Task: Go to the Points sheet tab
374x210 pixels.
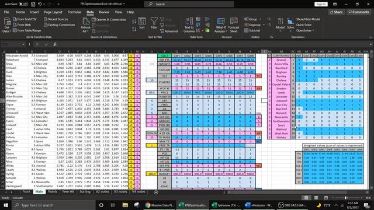Action: 53,192
